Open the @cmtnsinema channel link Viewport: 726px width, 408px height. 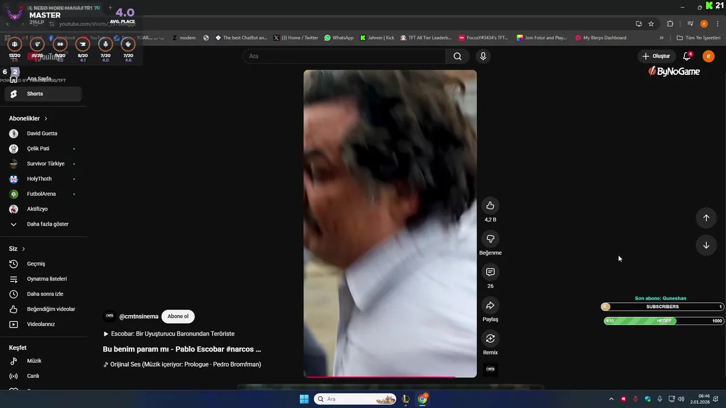tap(138, 317)
